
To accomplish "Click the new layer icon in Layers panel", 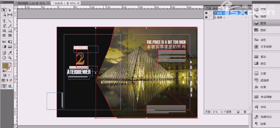I will pyautogui.click(x=238, y=112).
